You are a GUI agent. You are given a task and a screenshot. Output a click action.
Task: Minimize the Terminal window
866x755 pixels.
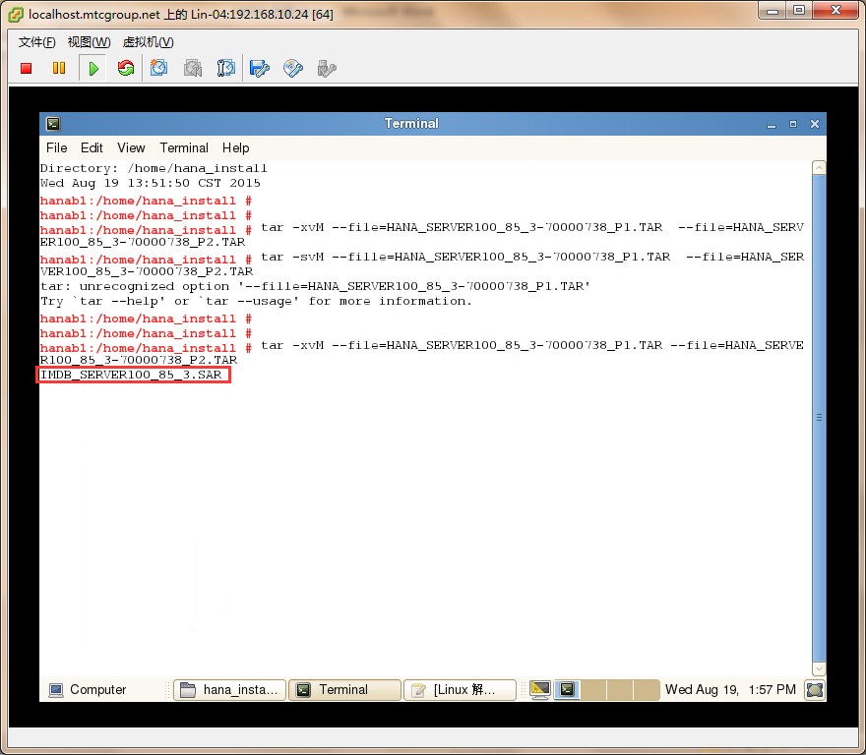tap(772, 124)
